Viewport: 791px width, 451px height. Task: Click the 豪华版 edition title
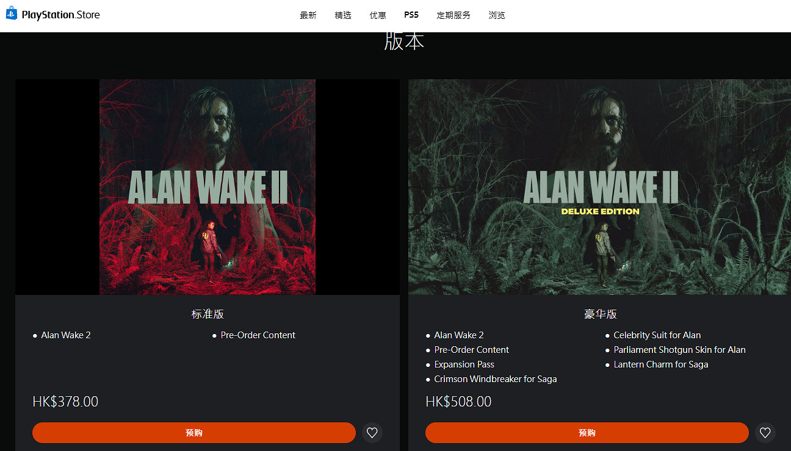pos(601,314)
